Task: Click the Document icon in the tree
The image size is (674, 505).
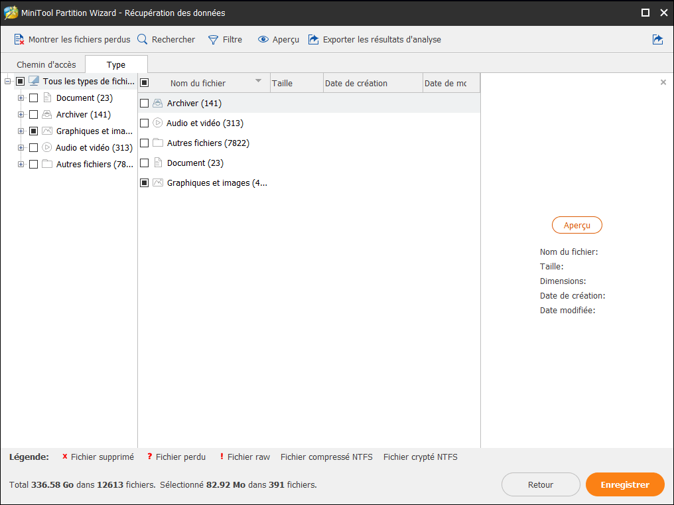Action: pos(47,98)
